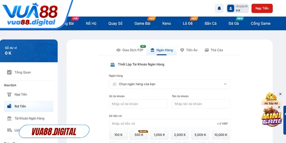Viewport: 286px width, 143px height.
Task: Switch to the Ngân Hàng tab
Action: [x=162, y=50]
